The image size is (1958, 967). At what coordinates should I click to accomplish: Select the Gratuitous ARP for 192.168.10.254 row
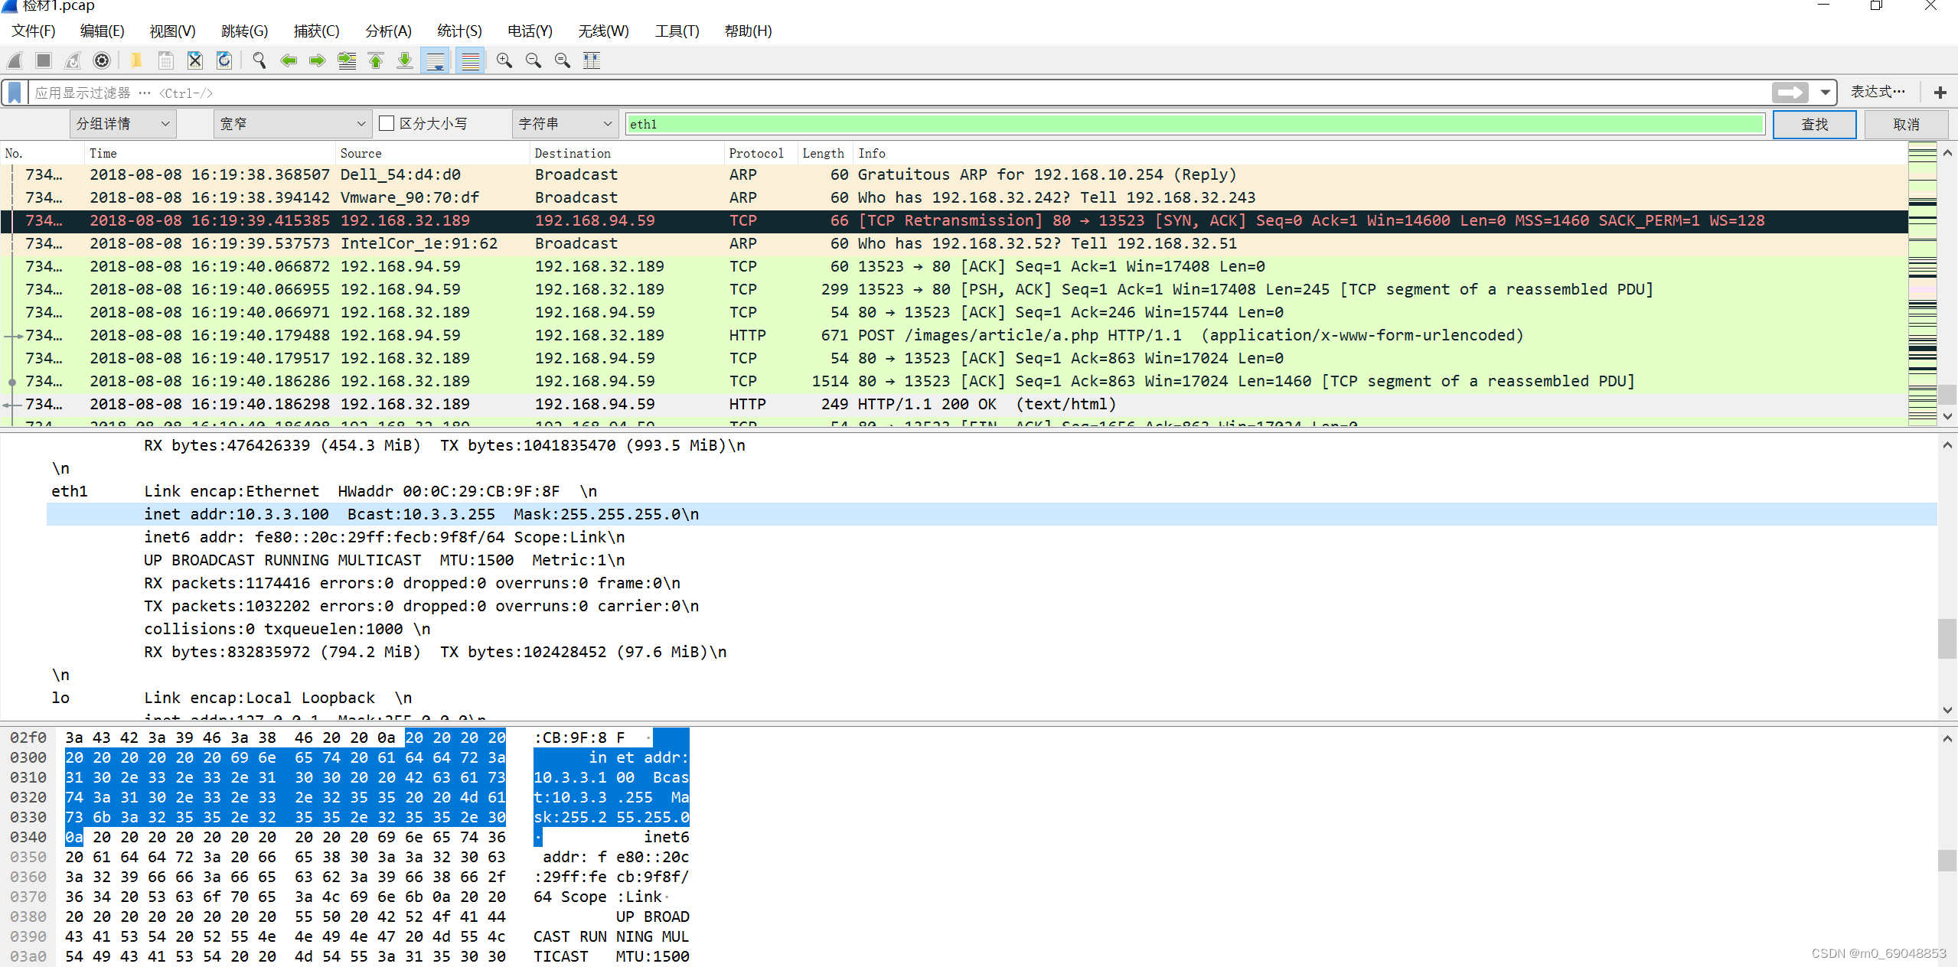click(954, 174)
